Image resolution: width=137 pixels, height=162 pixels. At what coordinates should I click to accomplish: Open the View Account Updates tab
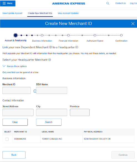pos(68,13)
